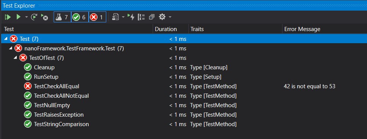The image size is (367, 139).
Task: Select the TestCheckAllNotEqual test
Action: 183,96
